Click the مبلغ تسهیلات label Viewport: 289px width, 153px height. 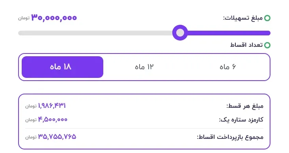[x=243, y=18]
